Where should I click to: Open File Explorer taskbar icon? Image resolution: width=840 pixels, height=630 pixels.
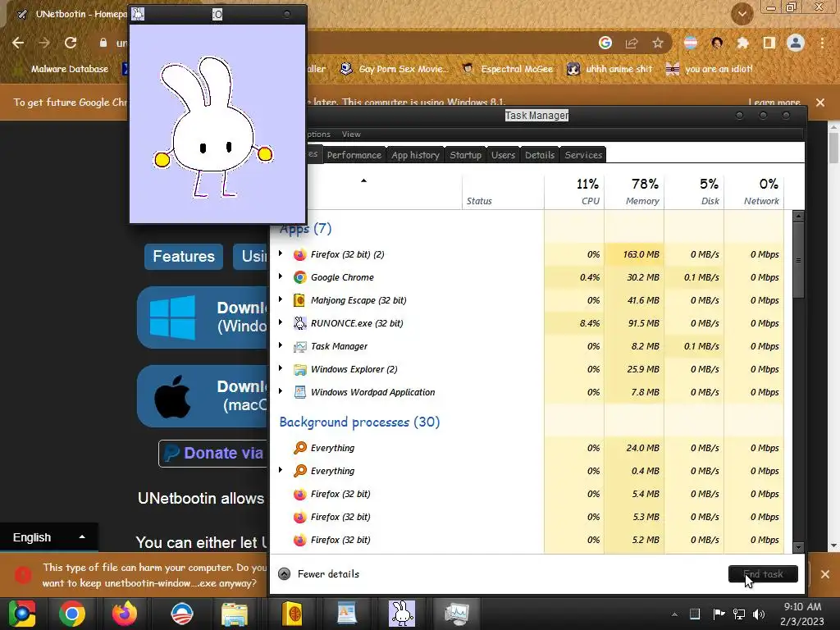(234, 614)
